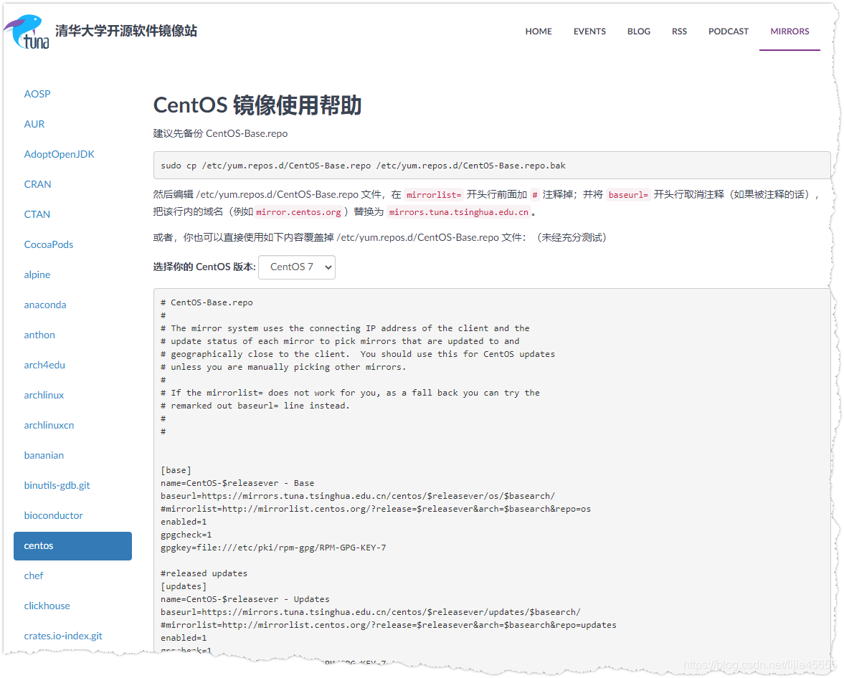
Task: Open the clickhouse help link
Action: click(47, 606)
